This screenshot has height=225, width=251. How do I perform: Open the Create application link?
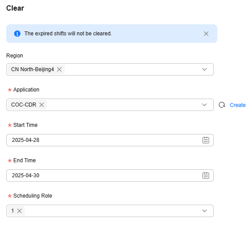pos(238,105)
